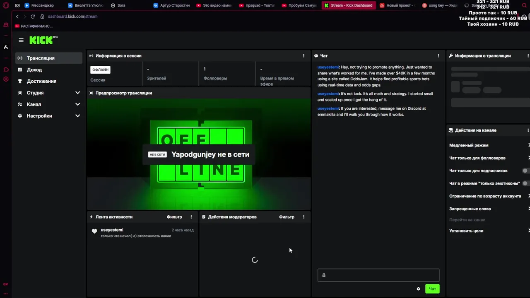Click the chat message input field
The width and height of the screenshot is (530, 298).
378,275
